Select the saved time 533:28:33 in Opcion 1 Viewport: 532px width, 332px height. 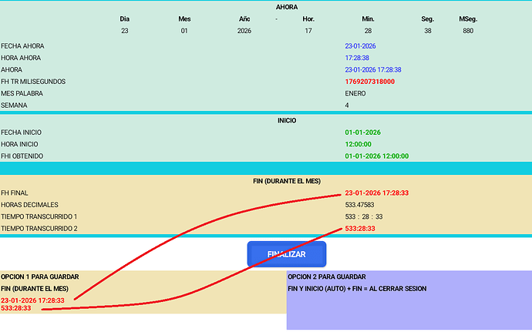point(16,308)
